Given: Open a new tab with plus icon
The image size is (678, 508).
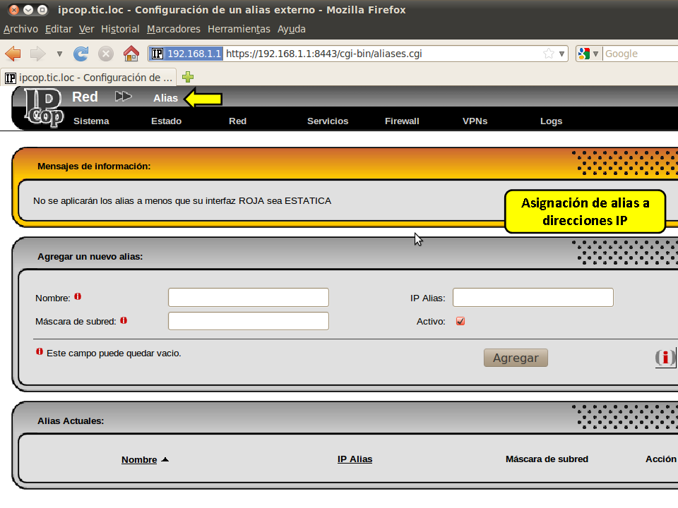Looking at the screenshot, I should (x=188, y=77).
